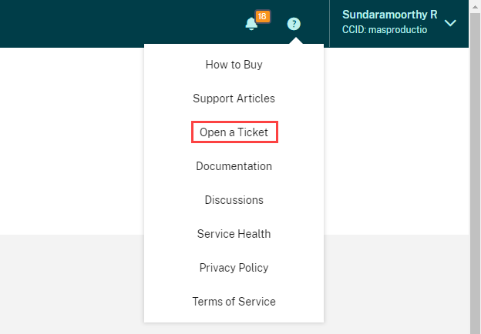Click the Sundaramoorthy R user name
481x334 pixels.
coord(389,15)
